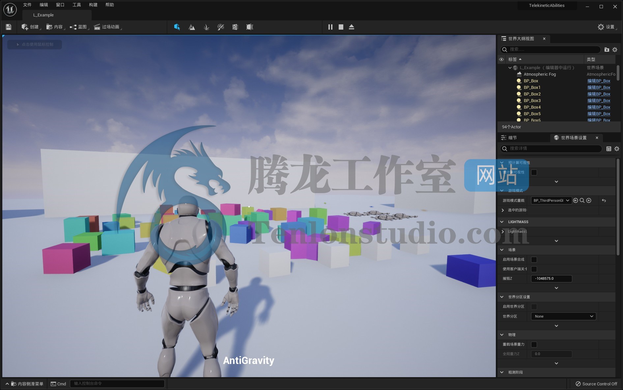This screenshot has width=623, height=390.
Task: Toggle override world gravity checkbox
Action: tap(534, 345)
